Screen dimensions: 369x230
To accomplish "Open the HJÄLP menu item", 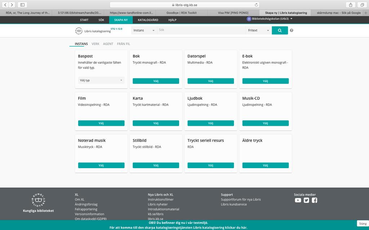I will click(172, 20).
